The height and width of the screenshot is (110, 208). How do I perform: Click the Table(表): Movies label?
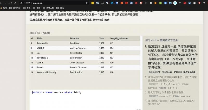click(x=40, y=33)
